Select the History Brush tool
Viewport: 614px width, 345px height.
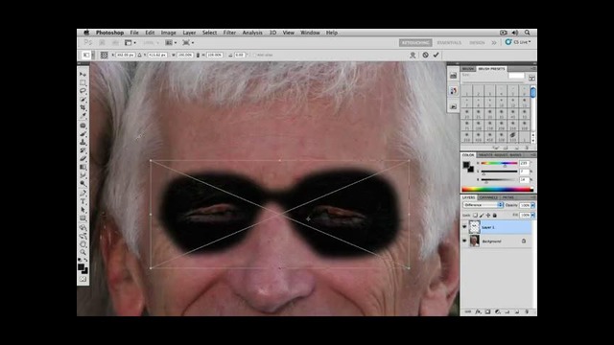pyautogui.click(x=83, y=150)
